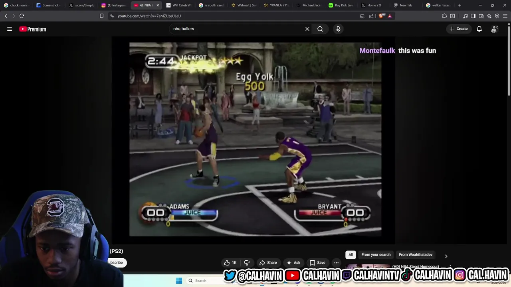Switch to the Walmart tab

[244, 5]
